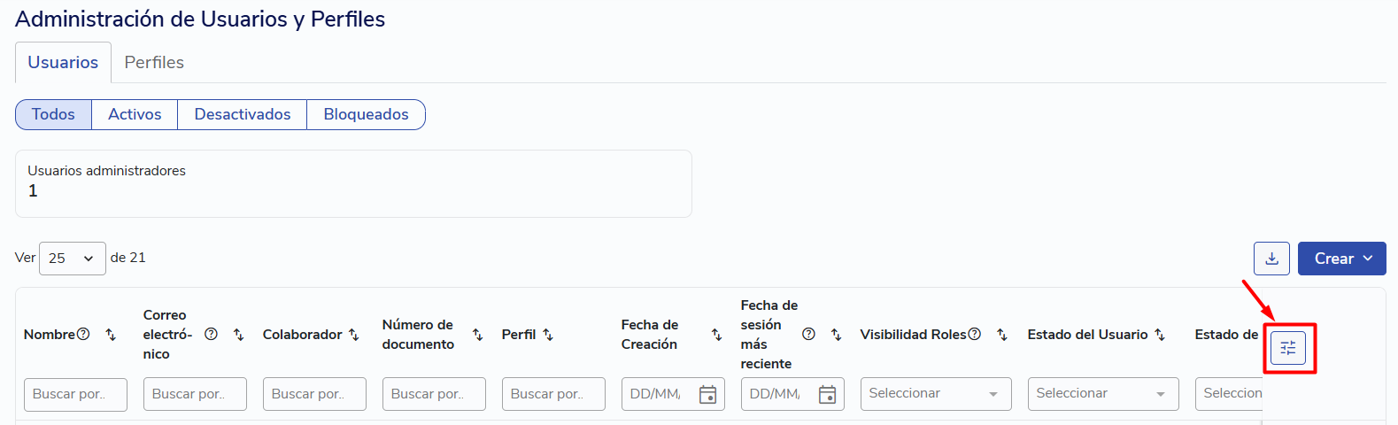The width and height of the screenshot is (1398, 425).
Task: Sort by Nombre column arrows
Action: 111,335
